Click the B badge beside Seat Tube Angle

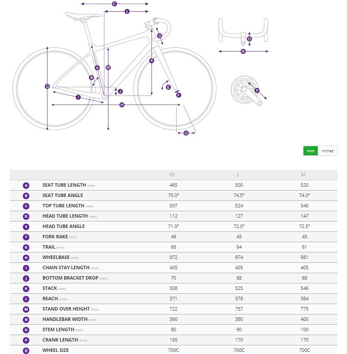26,196
